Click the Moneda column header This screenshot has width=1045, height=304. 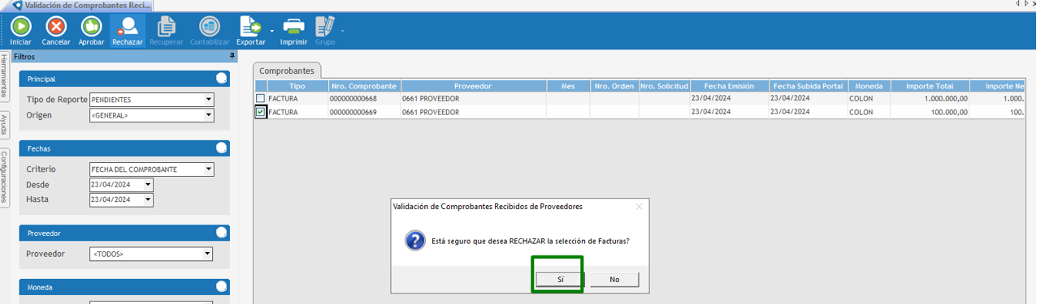click(869, 86)
